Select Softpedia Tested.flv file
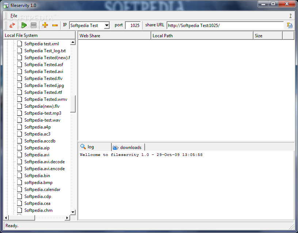Screen dimensions: 298x233 (x=43, y=79)
